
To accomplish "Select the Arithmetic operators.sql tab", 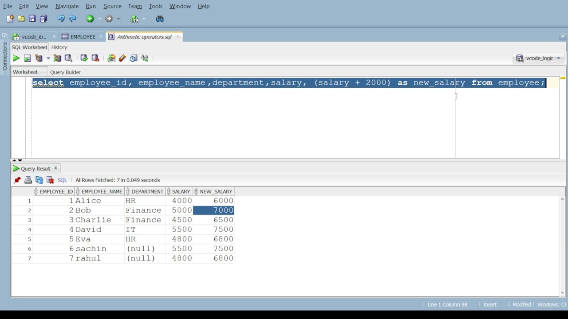I will click(144, 37).
